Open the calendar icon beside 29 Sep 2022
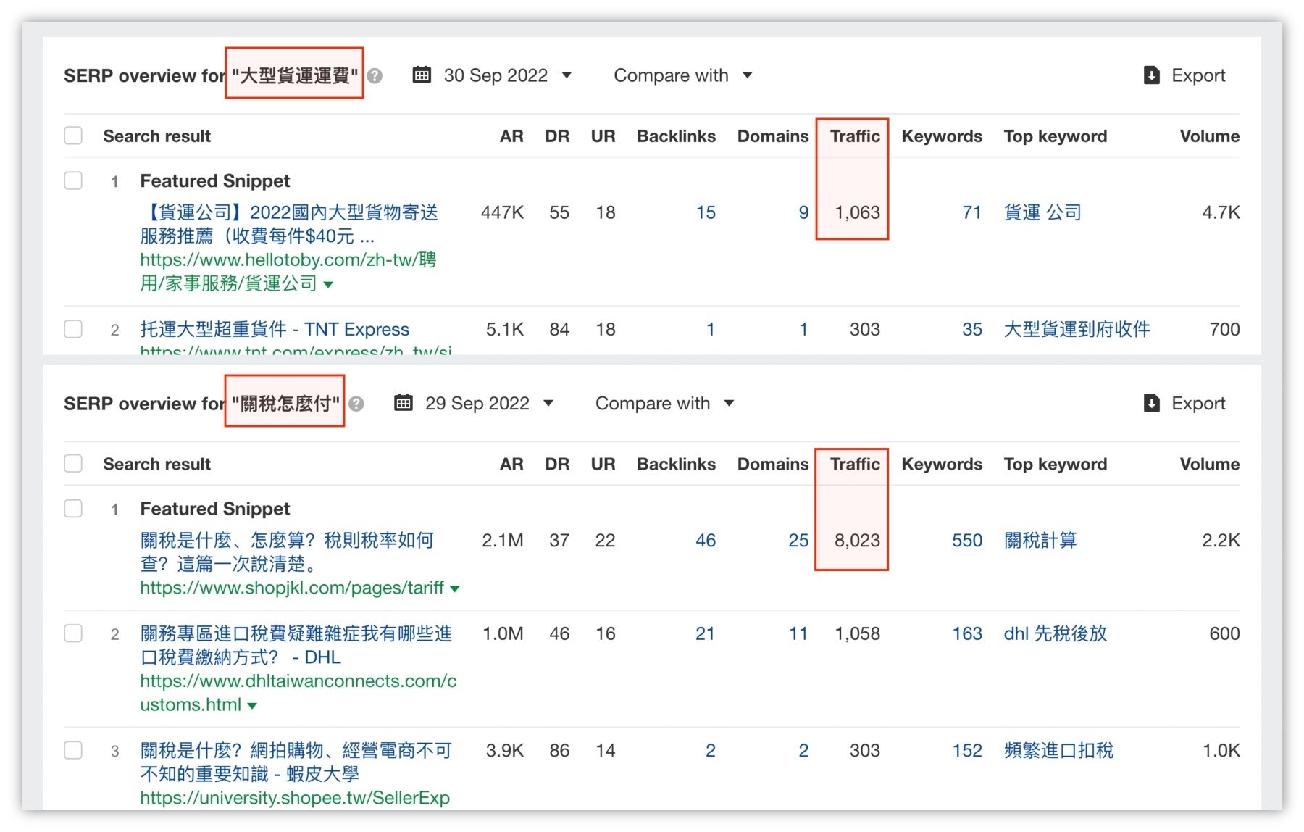Viewport: 1304px width, 832px height. pyautogui.click(x=404, y=403)
